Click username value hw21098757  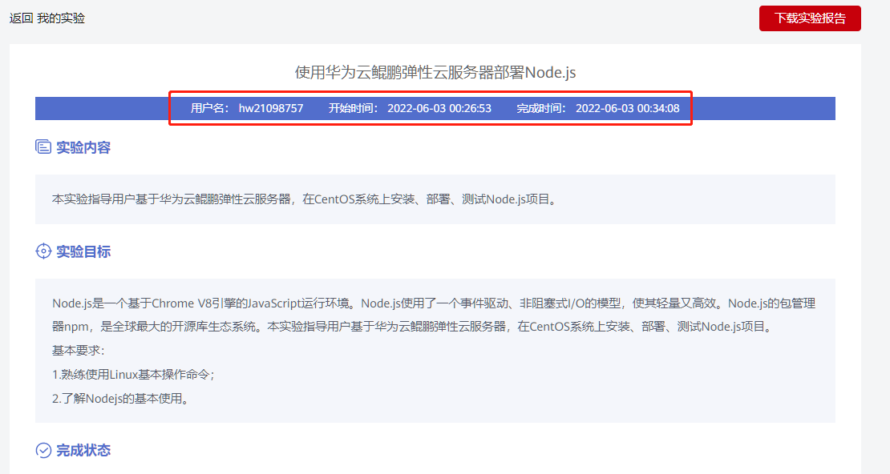tap(271, 108)
